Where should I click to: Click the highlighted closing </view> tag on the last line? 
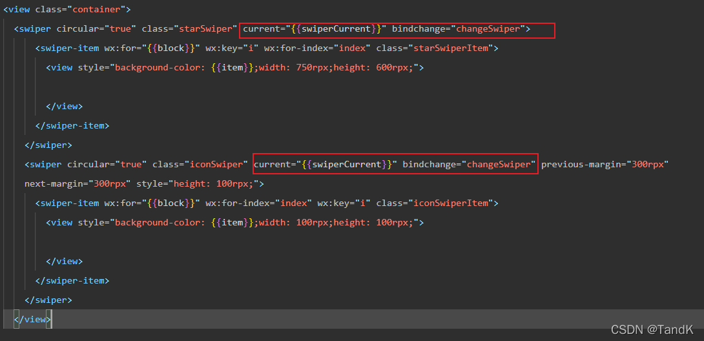coord(33,319)
